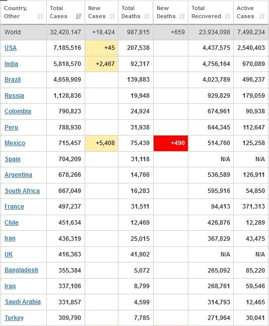Click the Saudi Arabia link
The height and width of the screenshot is (326, 269).
[23, 302]
